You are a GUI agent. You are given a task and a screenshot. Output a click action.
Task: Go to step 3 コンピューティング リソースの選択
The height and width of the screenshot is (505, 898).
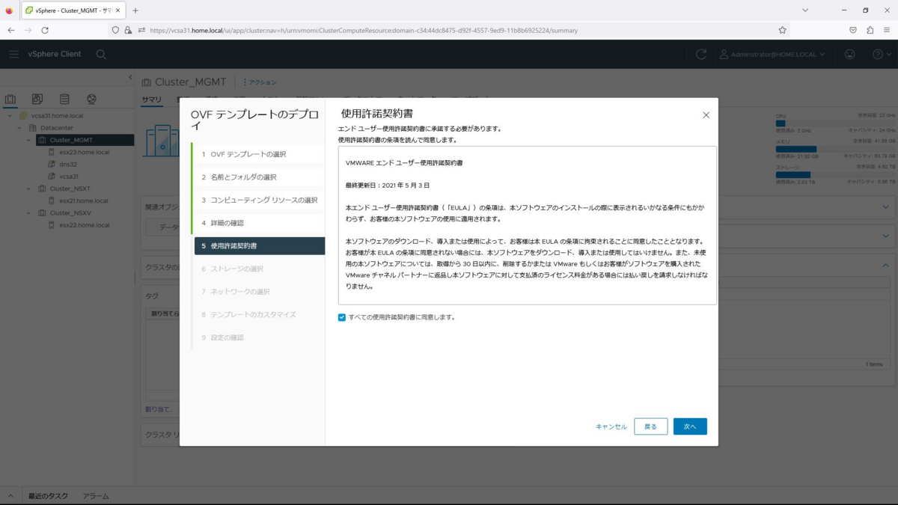click(x=258, y=200)
